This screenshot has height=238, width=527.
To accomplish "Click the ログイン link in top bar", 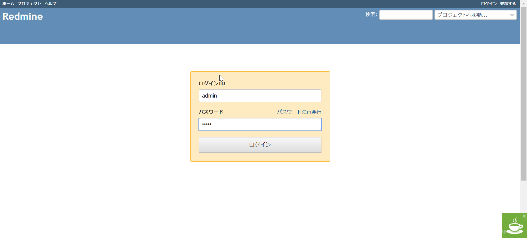I will [489, 4].
